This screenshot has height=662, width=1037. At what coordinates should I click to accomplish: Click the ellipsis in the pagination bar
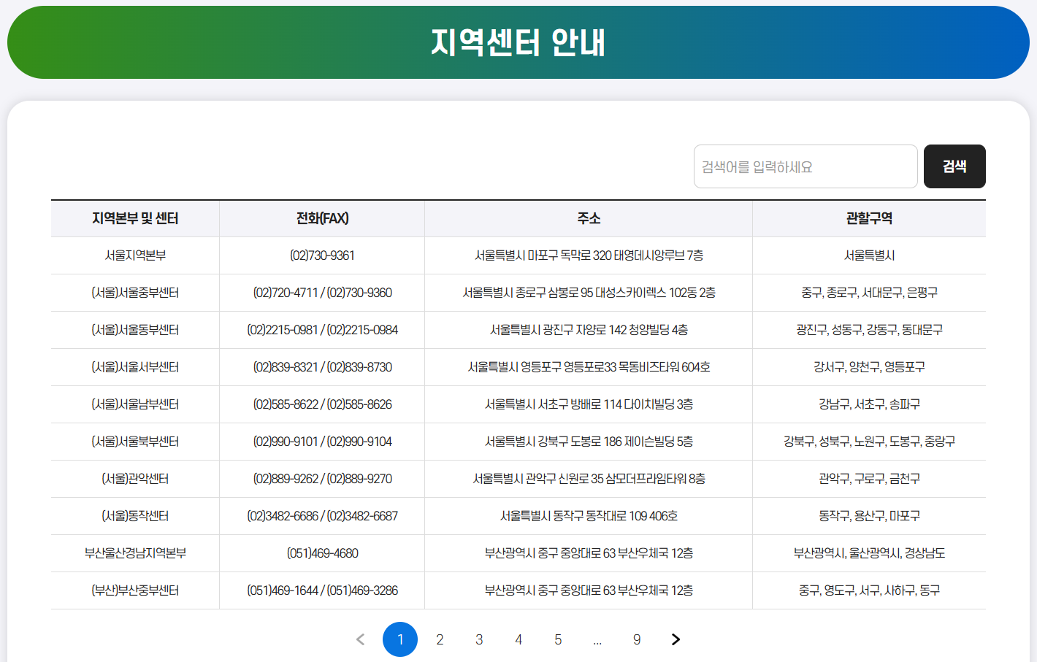click(597, 639)
